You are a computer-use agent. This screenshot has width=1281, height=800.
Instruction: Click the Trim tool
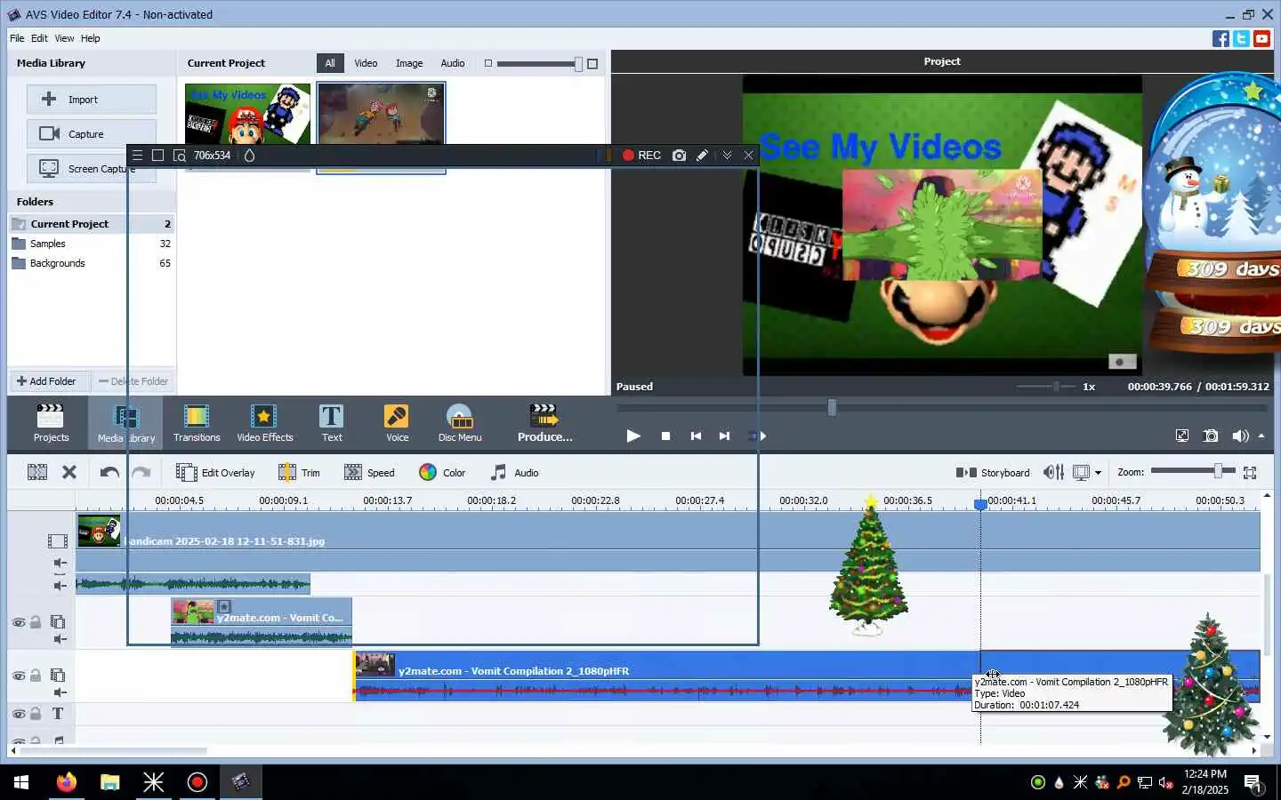coord(299,472)
